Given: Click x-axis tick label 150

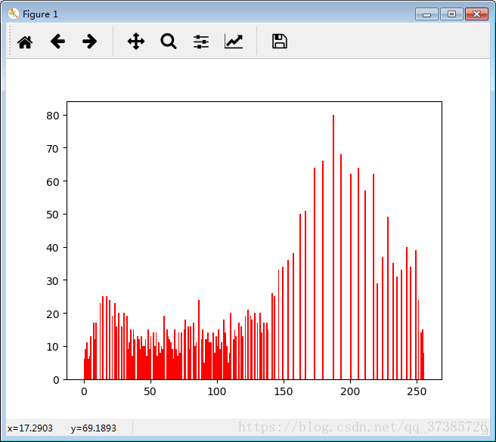Looking at the screenshot, I should click(284, 391).
